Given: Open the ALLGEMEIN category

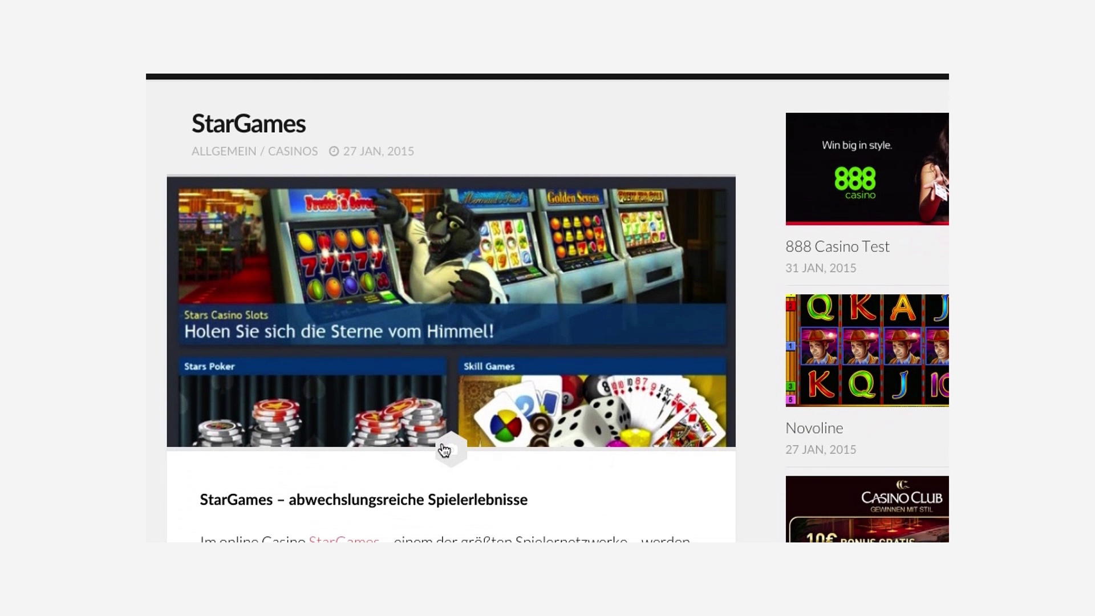Looking at the screenshot, I should (x=224, y=151).
